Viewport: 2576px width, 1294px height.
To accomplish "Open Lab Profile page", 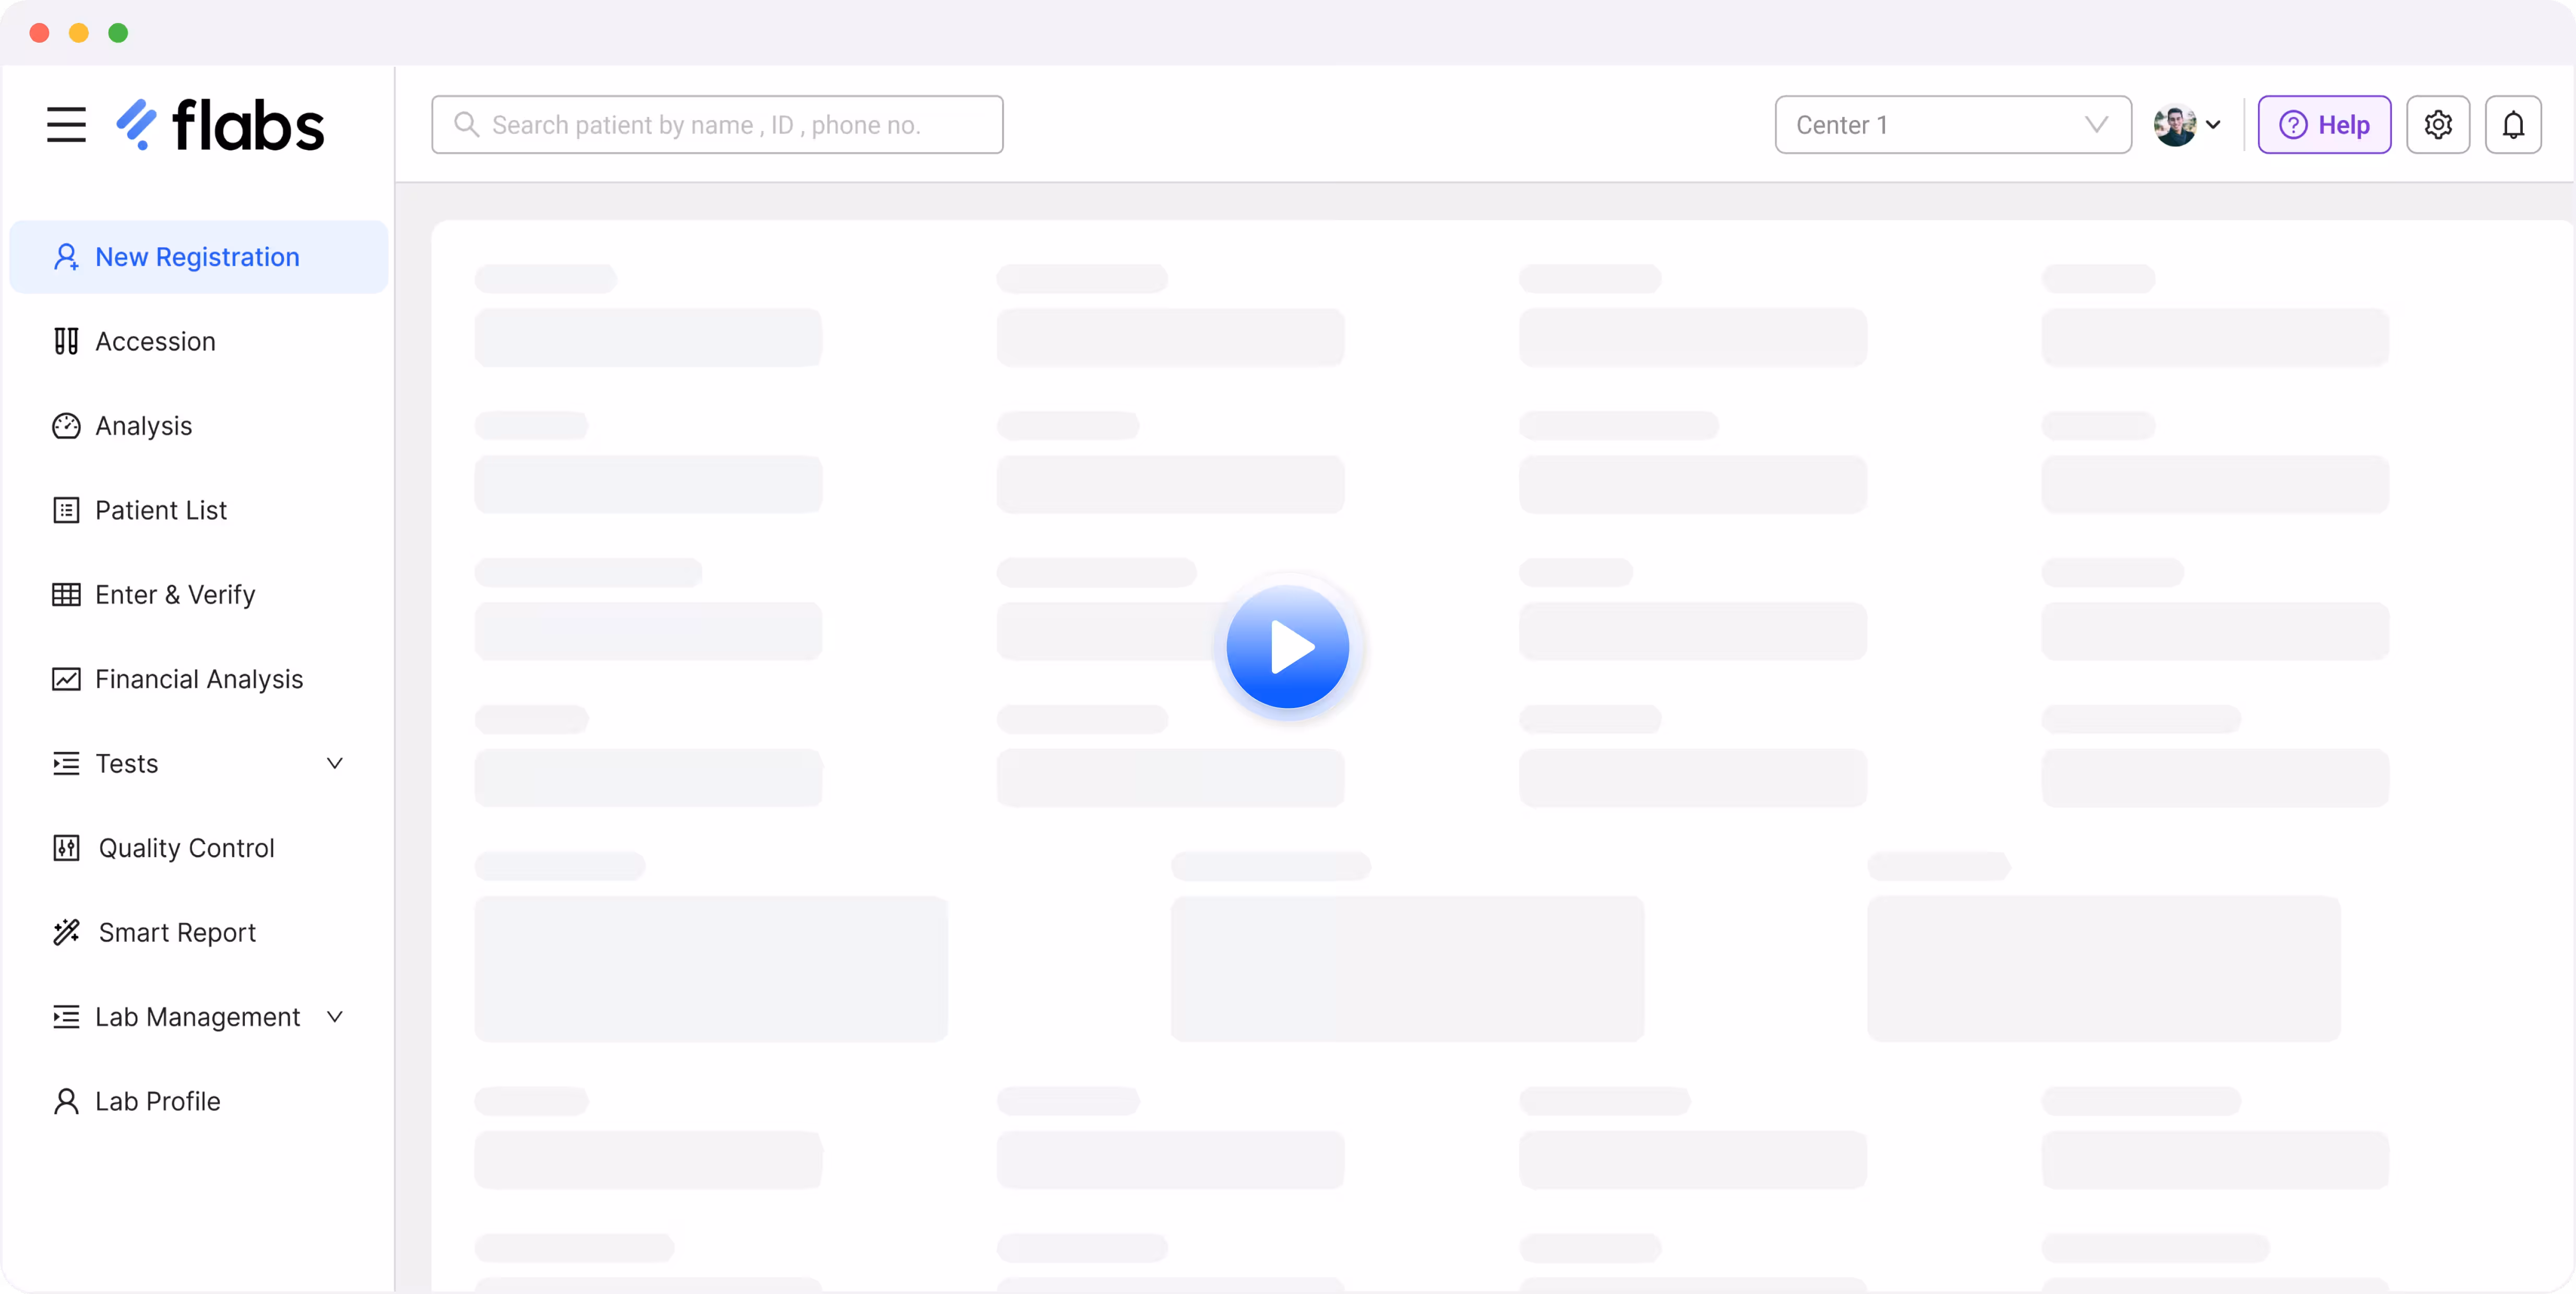I will pyautogui.click(x=157, y=1101).
